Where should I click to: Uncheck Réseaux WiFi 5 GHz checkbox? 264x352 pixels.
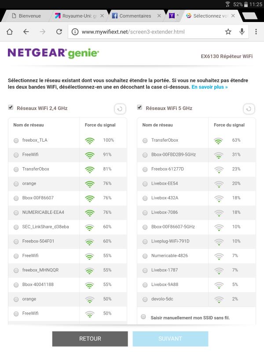[x=139, y=107]
